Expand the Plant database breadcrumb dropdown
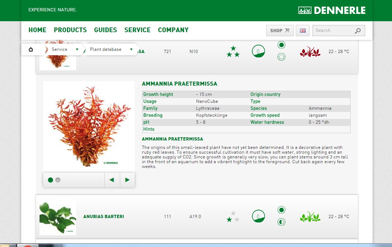Image resolution: width=392 pixels, height=247 pixels. [x=131, y=49]
